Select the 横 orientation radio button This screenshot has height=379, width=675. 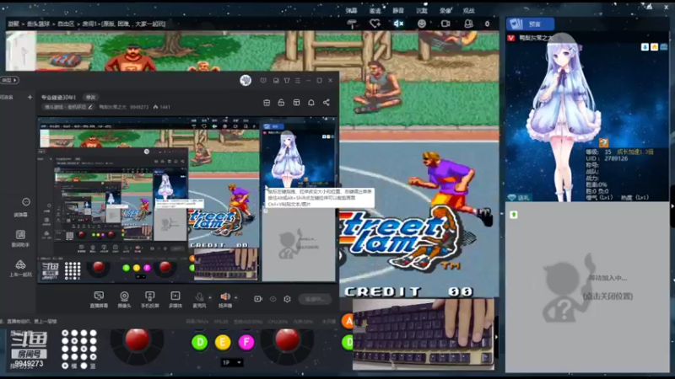(x=65, y=366)
